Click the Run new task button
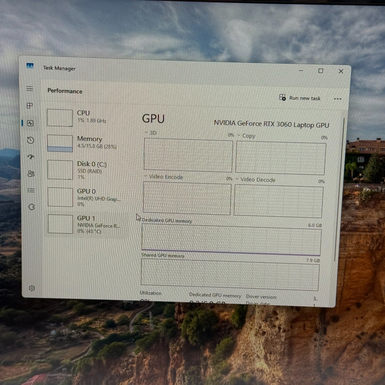This screenshot has height=385, width=385. pos(300,98)
